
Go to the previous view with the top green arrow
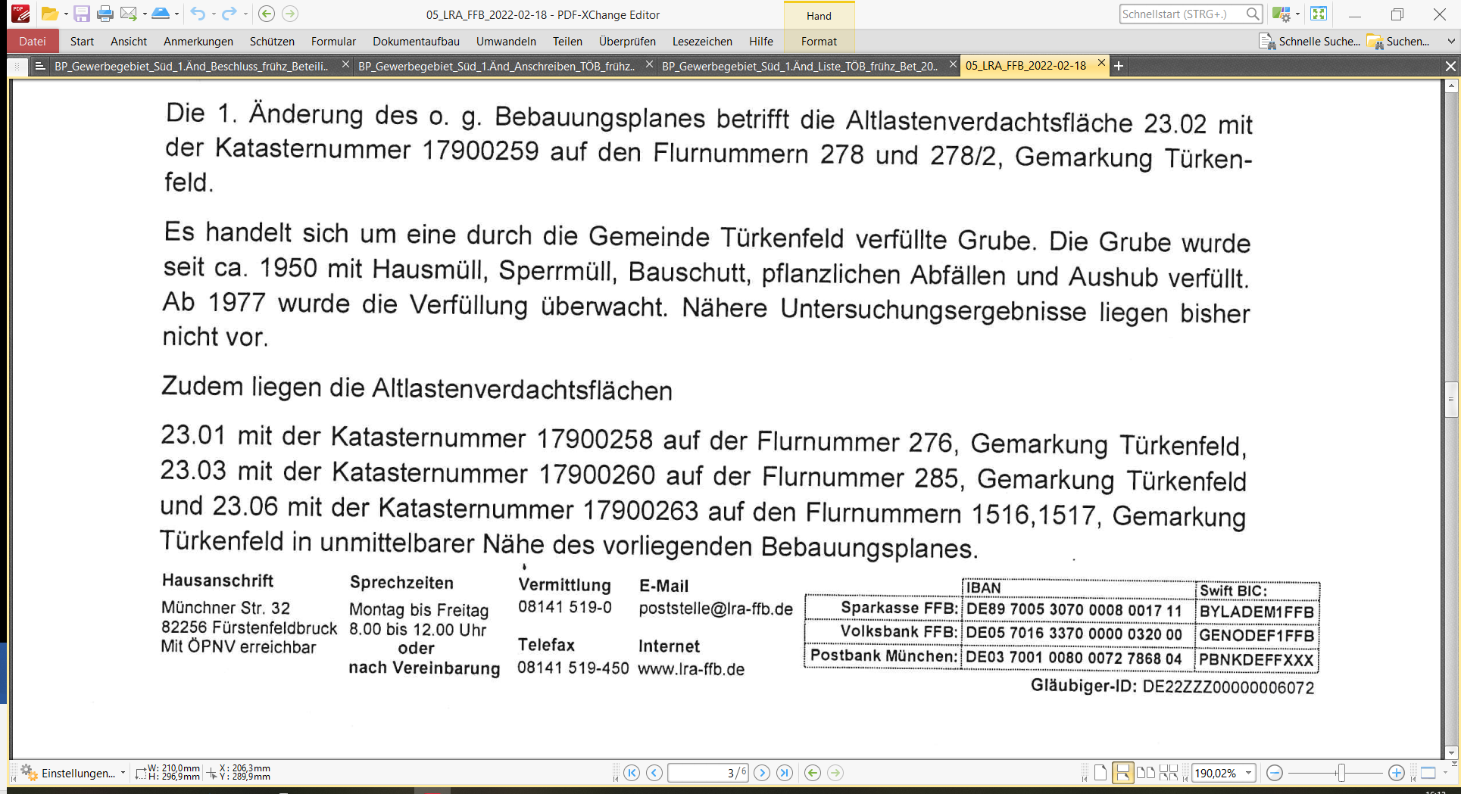266,14
